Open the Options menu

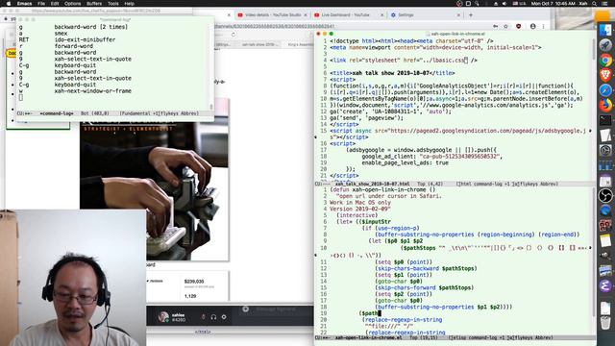[x=73, y=4]
